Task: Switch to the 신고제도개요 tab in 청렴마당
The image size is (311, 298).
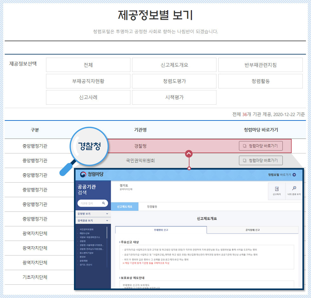Action: tap(124, 206)
